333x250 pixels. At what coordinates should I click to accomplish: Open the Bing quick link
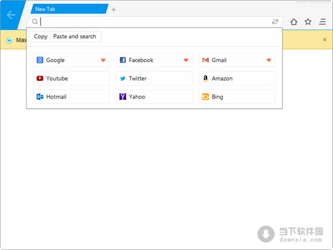237,97
